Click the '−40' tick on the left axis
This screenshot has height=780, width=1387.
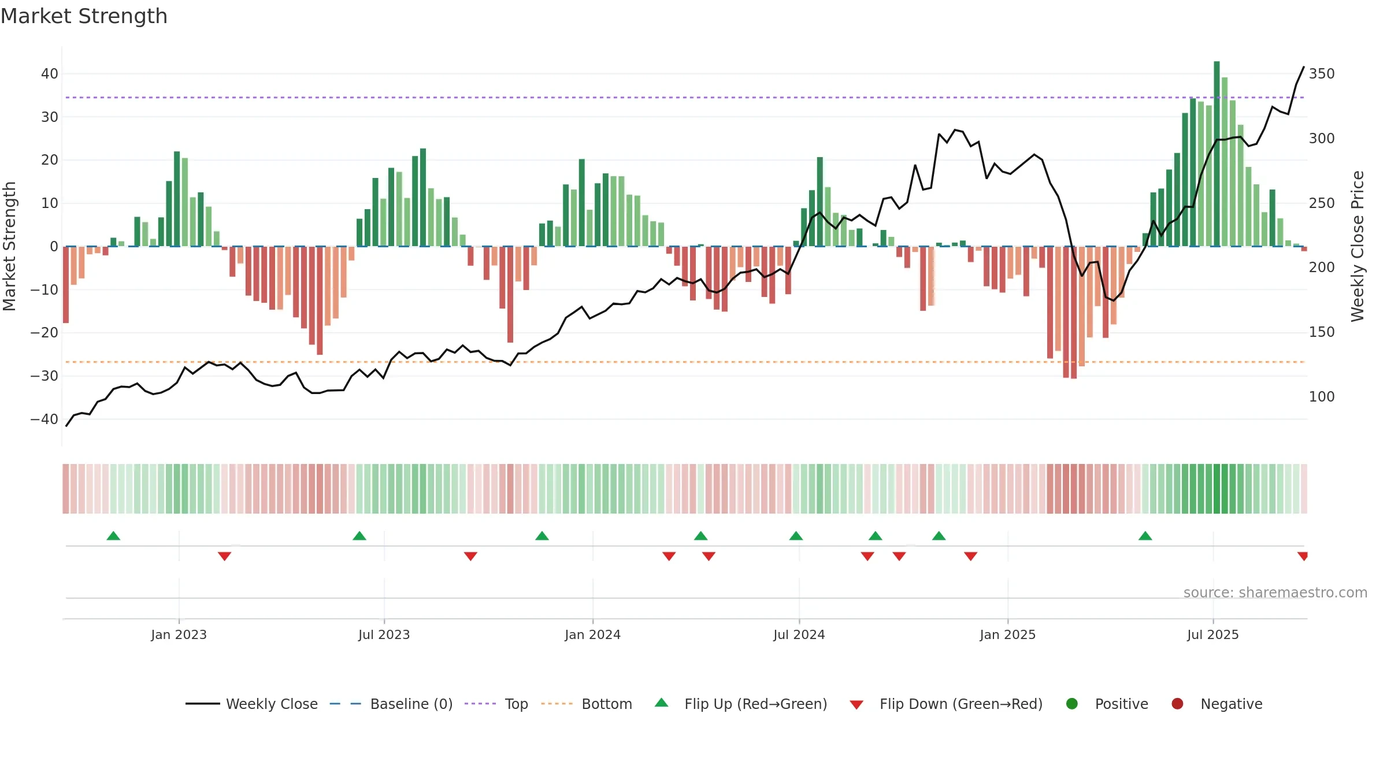tap(44, 419)
